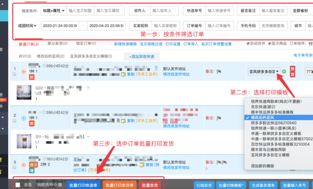The height and width of the screenshot is (189, 313).
Task: Click the edit-address icon before 复制 in order 1
Action: (123, 74)
